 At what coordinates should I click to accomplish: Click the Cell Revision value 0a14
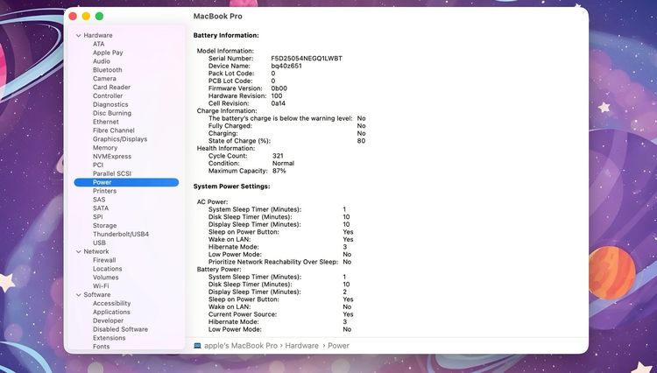click(x=279, y=103)
